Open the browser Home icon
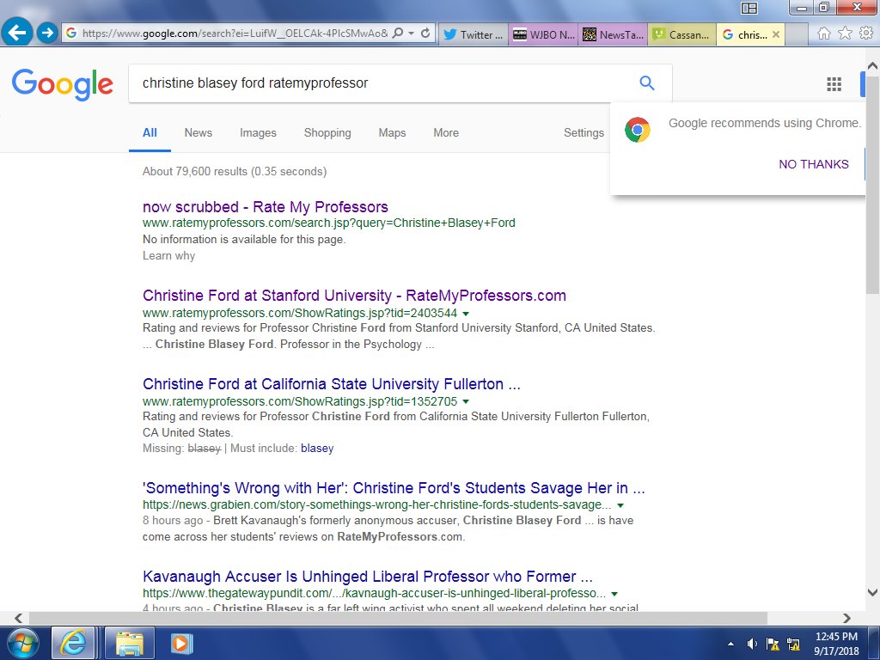880x660 pixels. (823, 34)
